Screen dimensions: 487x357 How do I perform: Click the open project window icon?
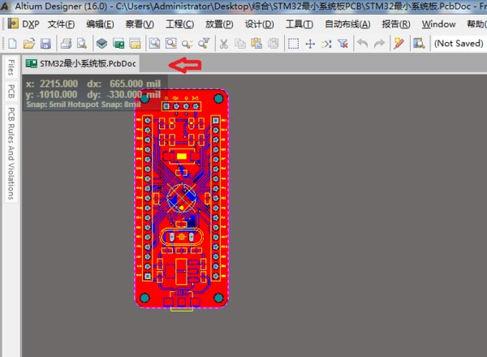pos(135,44)
